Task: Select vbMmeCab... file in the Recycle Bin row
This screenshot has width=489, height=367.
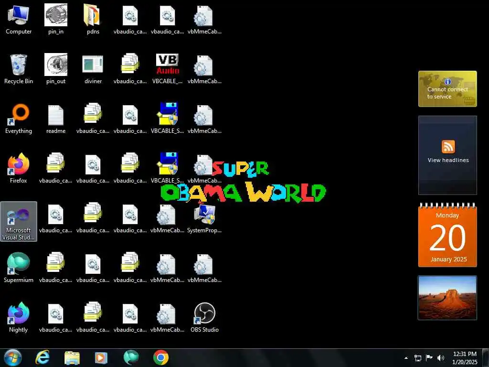Action: click(204, 69)
